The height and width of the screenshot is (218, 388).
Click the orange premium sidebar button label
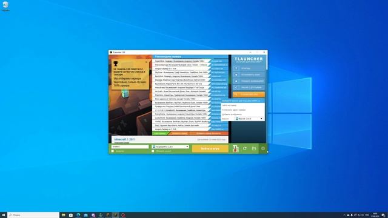(x=249, y=94)
